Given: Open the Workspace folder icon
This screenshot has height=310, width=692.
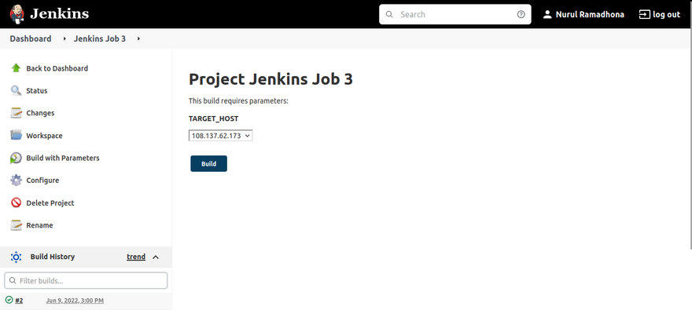Looking at the screenshot, I should 16,135.
